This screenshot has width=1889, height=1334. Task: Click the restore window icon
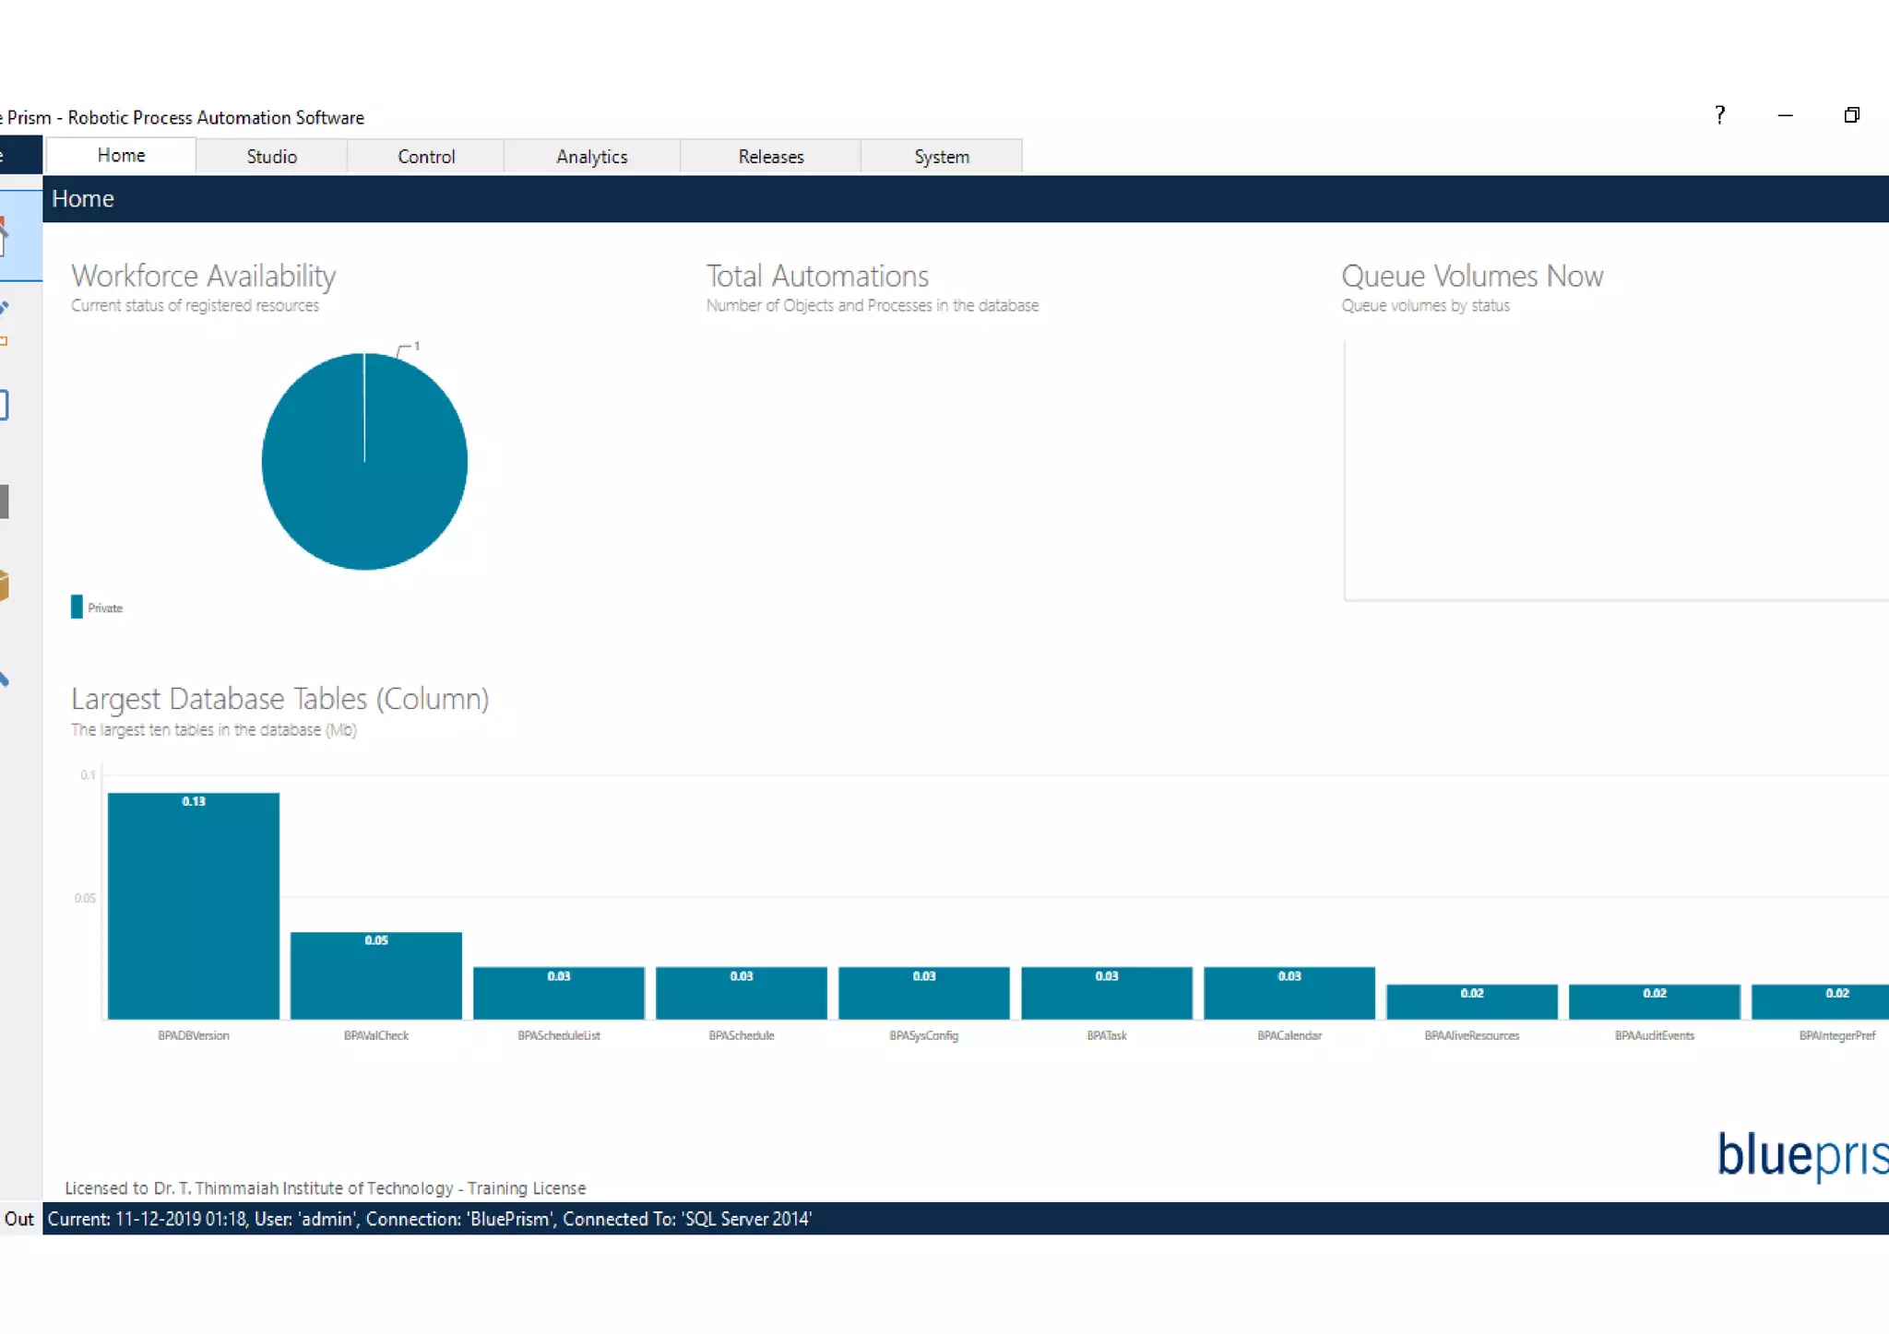click(1851, 115)
